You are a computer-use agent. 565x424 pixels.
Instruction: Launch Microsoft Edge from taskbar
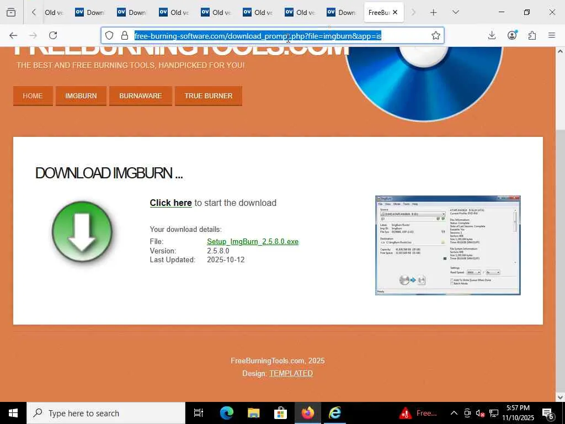click(227, 413)
